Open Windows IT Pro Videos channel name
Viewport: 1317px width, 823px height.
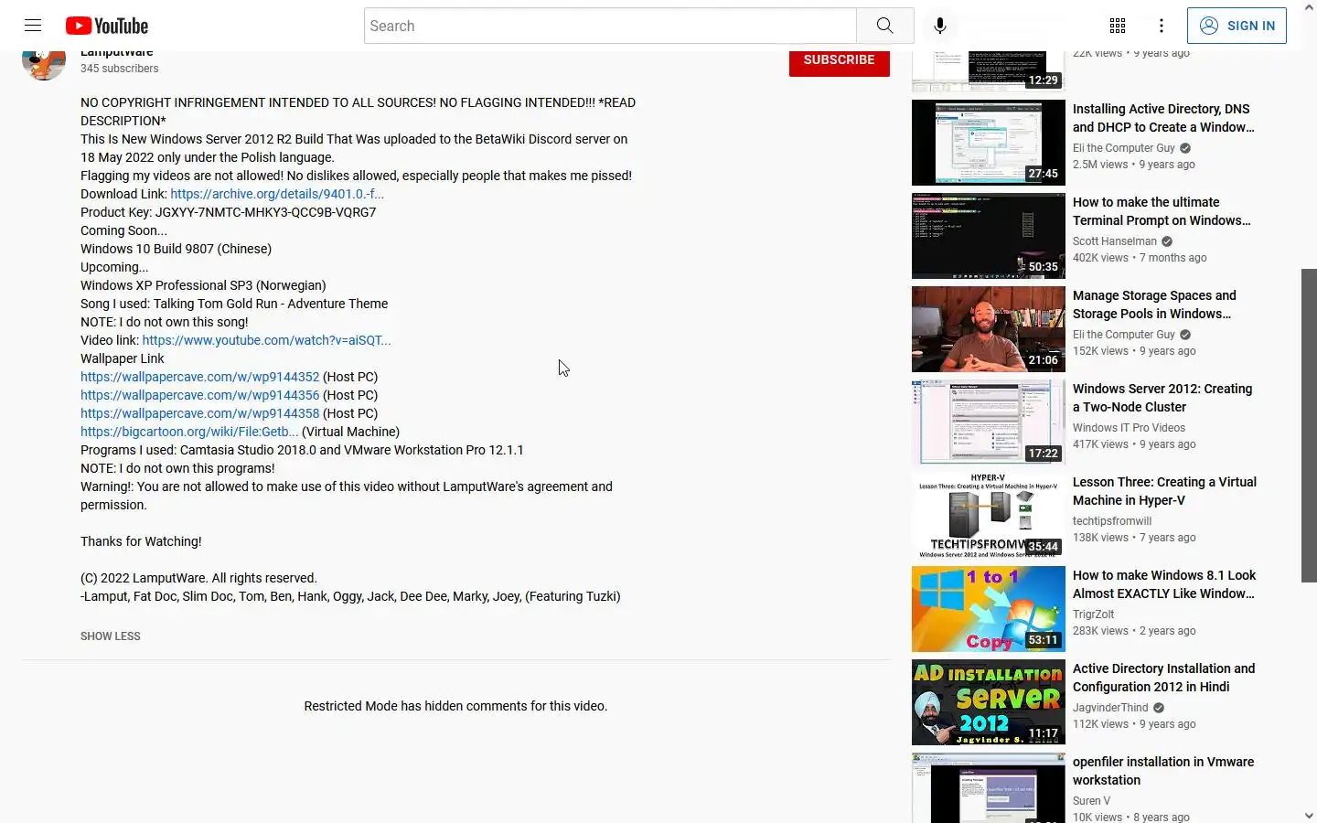pyautogui.click(x=1129, y=428)
